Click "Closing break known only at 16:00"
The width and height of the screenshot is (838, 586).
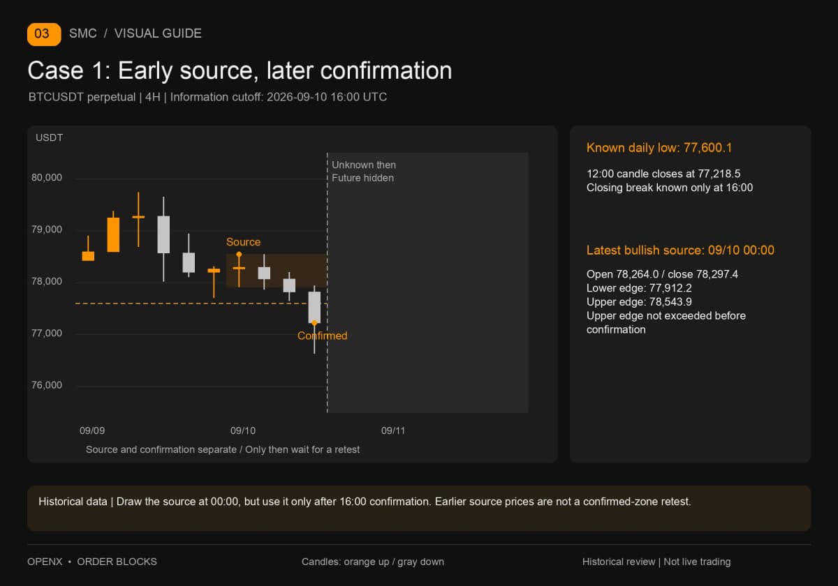tap(670, 188)
